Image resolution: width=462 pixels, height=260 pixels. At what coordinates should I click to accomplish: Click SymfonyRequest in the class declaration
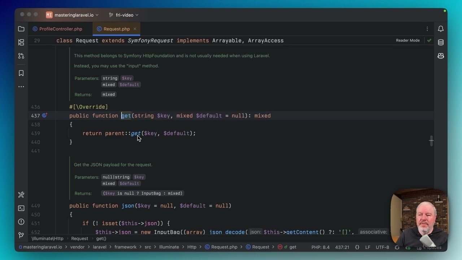click(151, 40)
